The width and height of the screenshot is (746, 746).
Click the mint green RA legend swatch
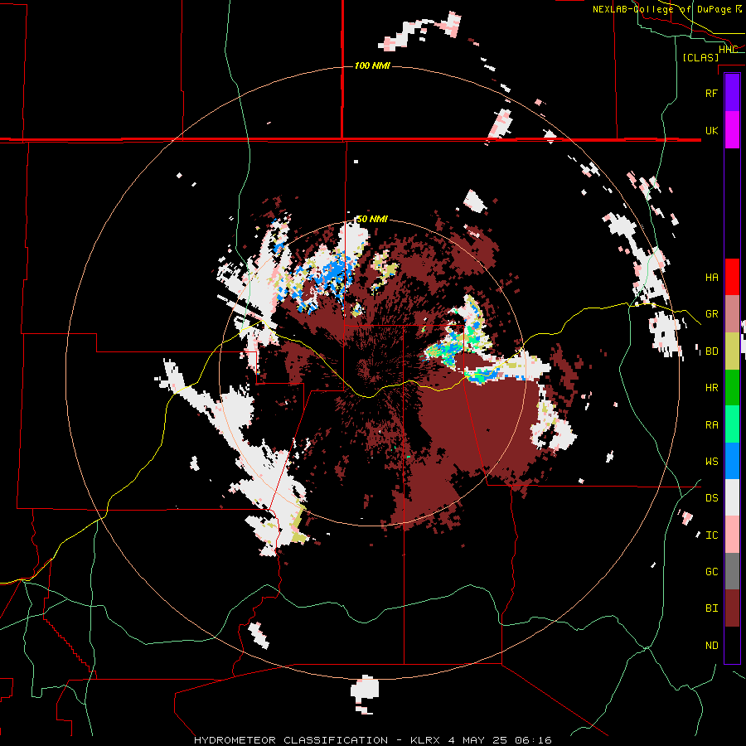(732, 424)
